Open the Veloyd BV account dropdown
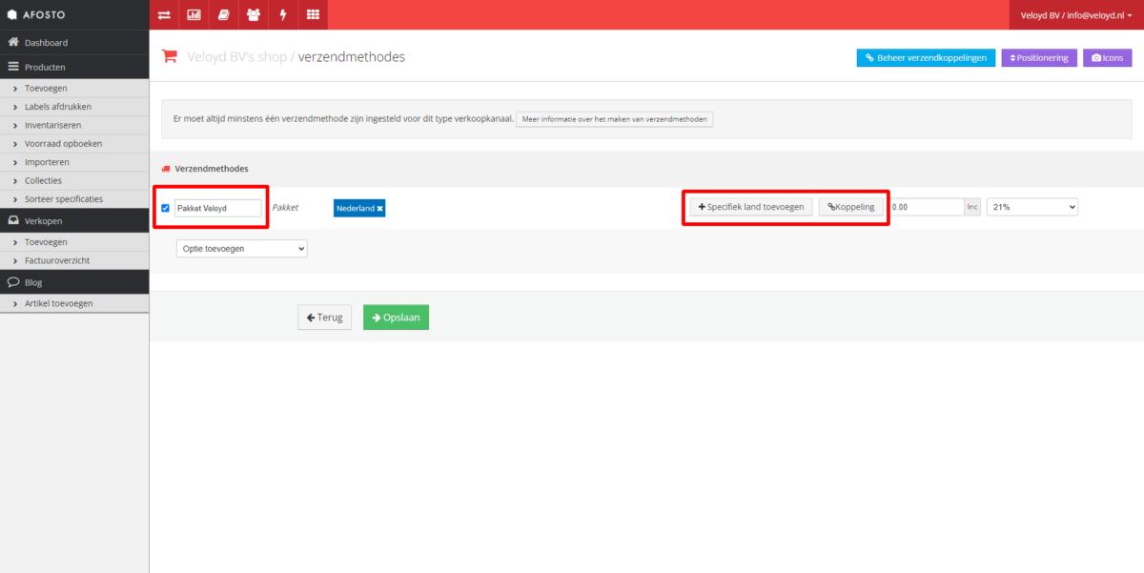Viewport: 1144px width, 573px height. click(1075, 14)
